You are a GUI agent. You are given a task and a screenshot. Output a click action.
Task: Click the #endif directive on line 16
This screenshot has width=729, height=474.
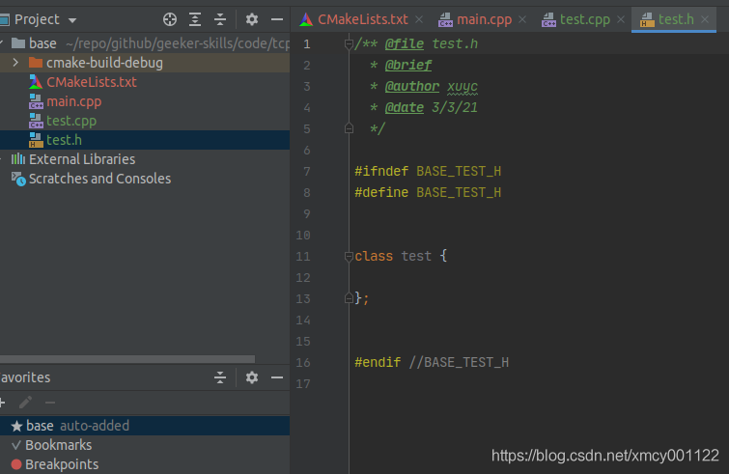378,362
